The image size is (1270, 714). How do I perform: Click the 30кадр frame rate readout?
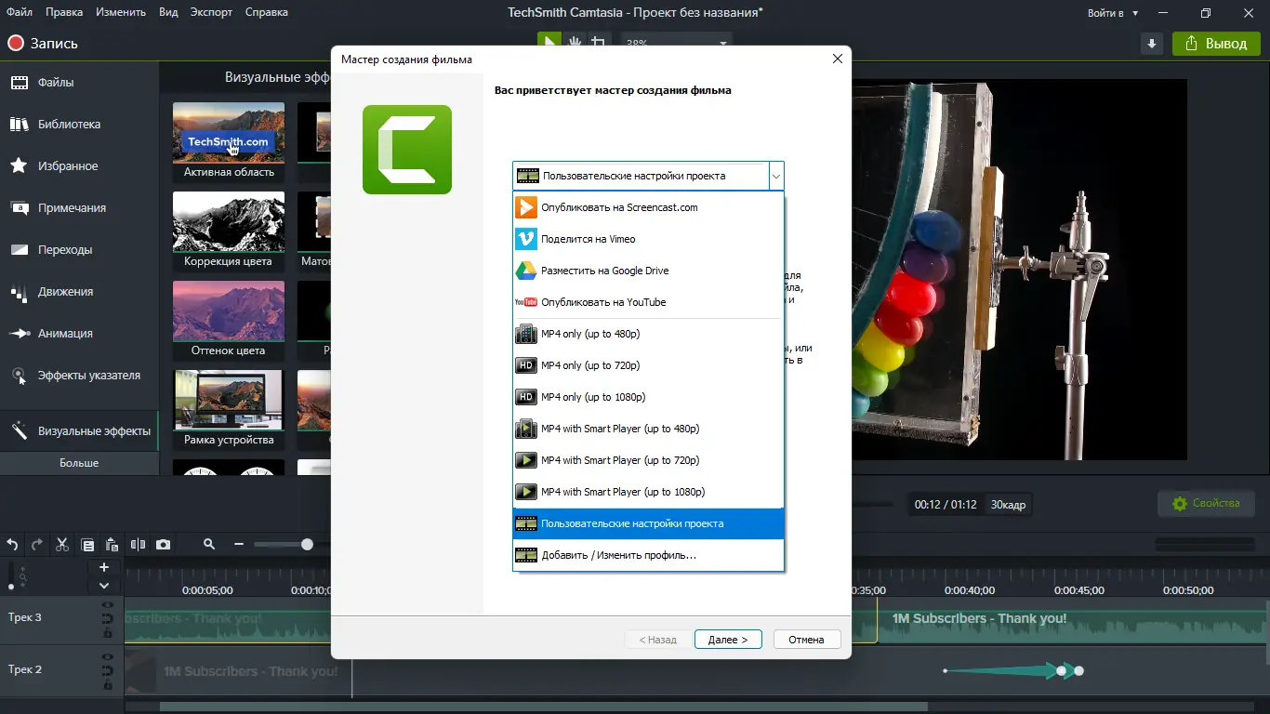[1008, 505]
